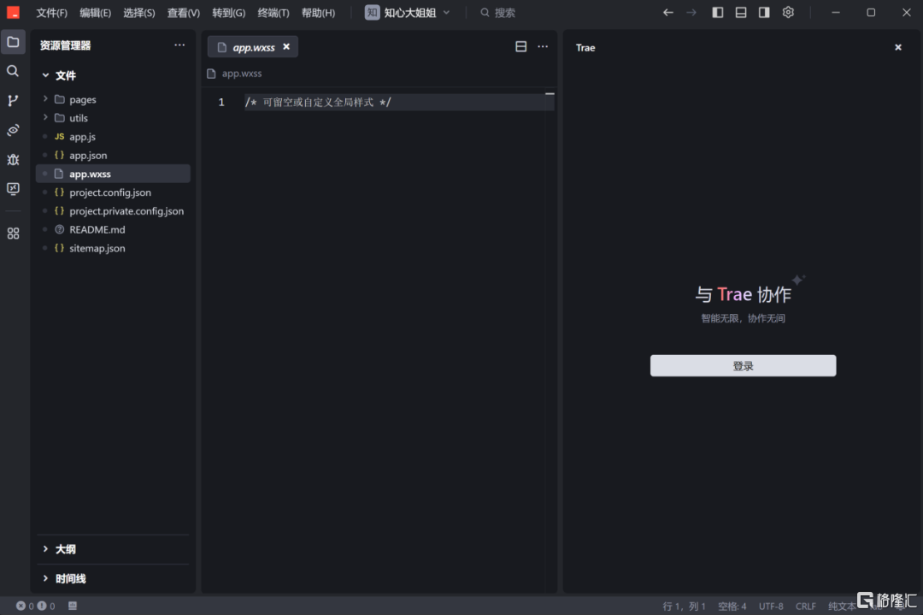Open the Search icon in activity bar
923x615 pixels.
pos(13,71)
